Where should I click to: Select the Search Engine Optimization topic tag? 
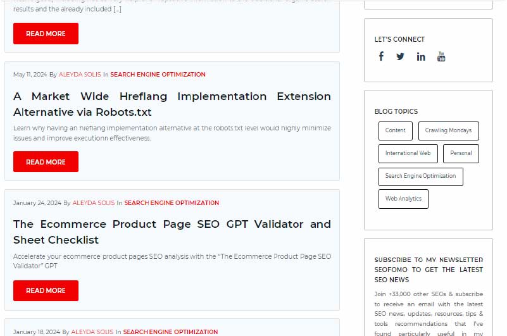421,177
